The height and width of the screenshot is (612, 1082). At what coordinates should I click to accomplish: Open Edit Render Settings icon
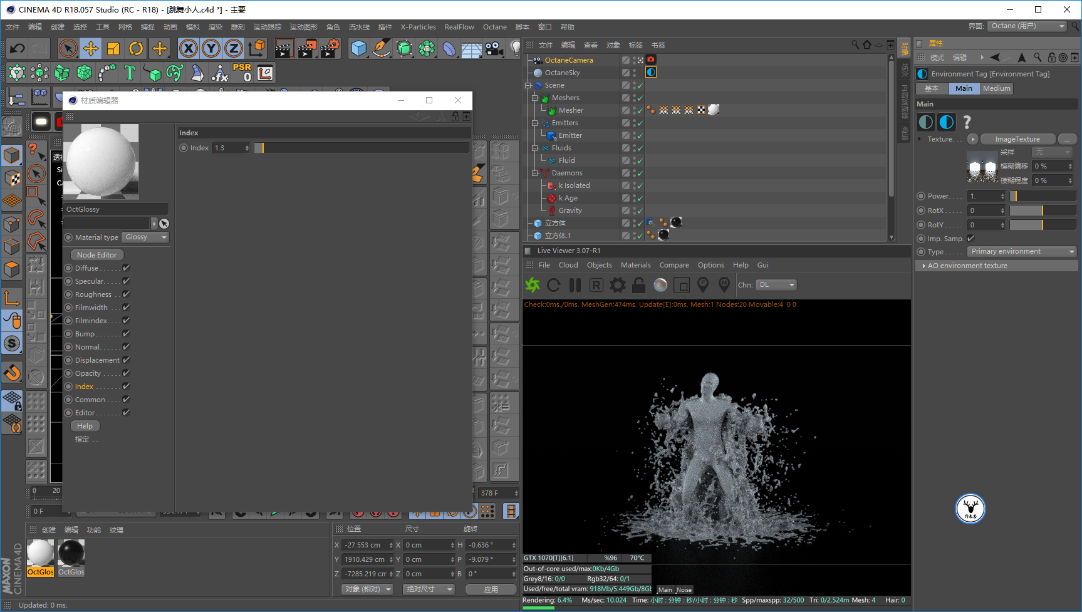click(330, 48)
